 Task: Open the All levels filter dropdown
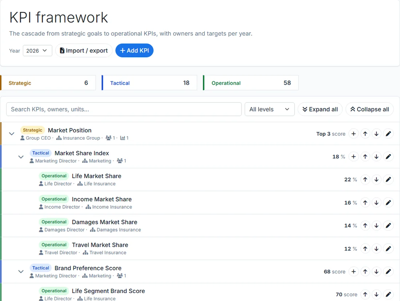click(x=270, y=109)
